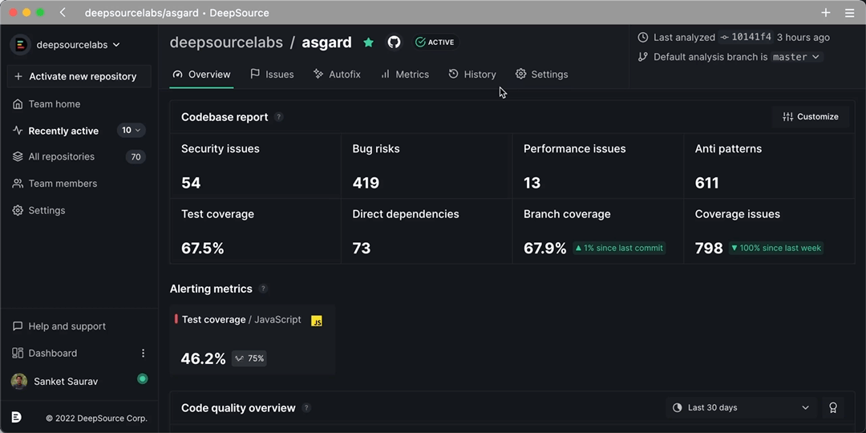The width and height of the screenshot is (866, 433).
Task: Click help icon next to Code quality overview
Action: pyautogui.click(x=306, y=408)
